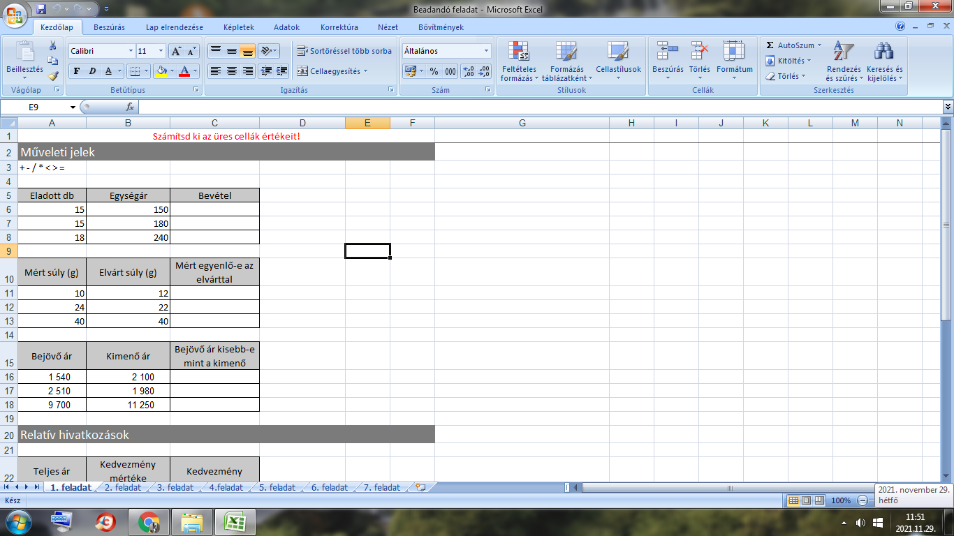The height and width of the screenshot is (536, 954).
Task: Open the 3. feladat sheet tab
Action: point(175,488)
